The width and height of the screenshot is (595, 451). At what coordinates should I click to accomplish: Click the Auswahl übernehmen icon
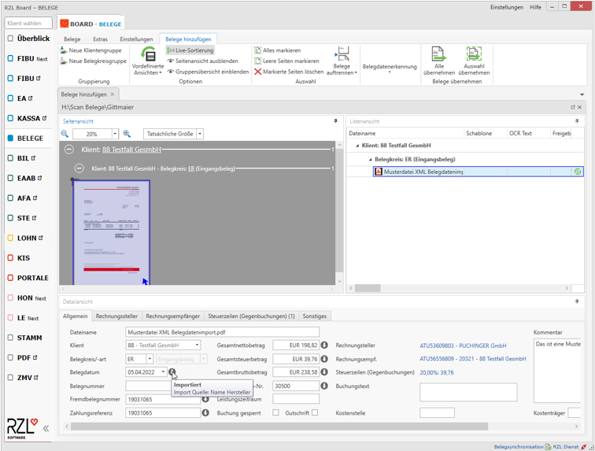(474, 54)
